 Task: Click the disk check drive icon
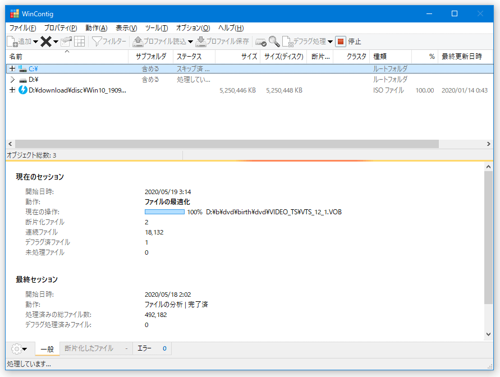point(261,42)
